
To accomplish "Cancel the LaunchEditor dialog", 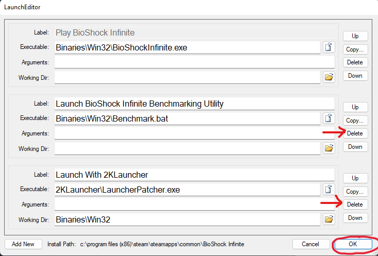I will 310,244.
